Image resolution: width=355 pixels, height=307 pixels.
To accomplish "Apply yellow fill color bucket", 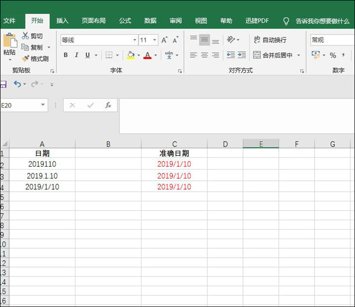I will (x=131, y=55).
